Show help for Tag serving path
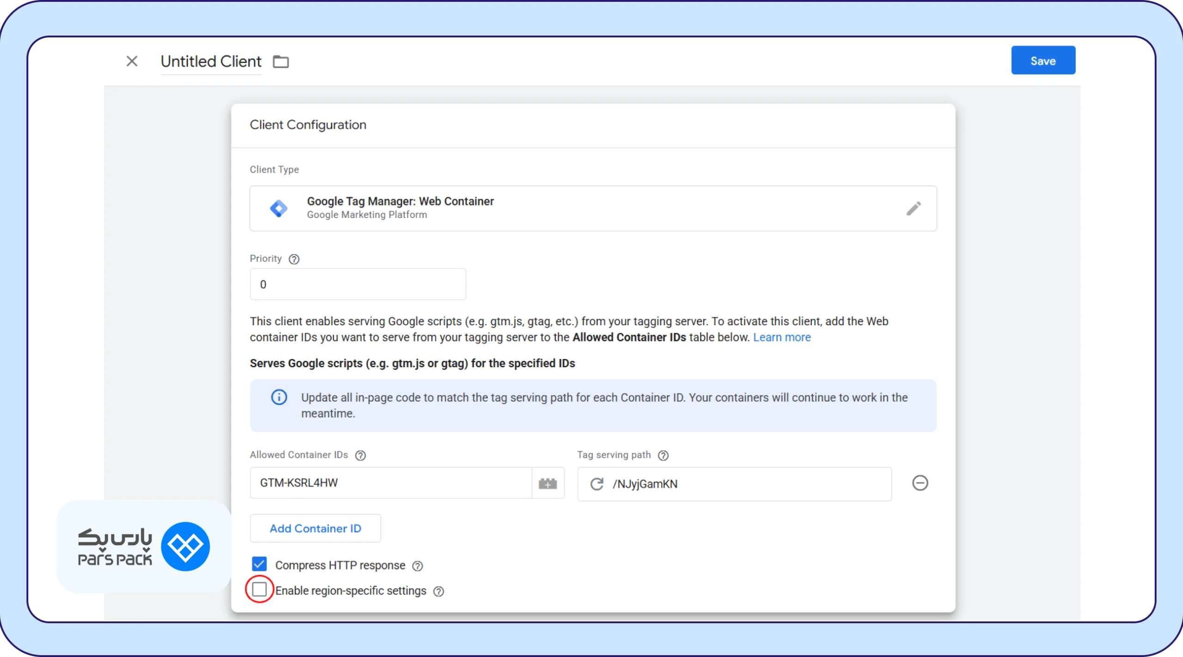The width and height of the screenshot is (1183, 657). [x=663, y=456]
